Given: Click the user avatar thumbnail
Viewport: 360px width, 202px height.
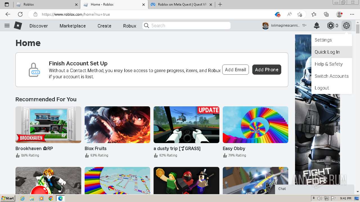Looking at the screenshot, I should pos(265,26).
